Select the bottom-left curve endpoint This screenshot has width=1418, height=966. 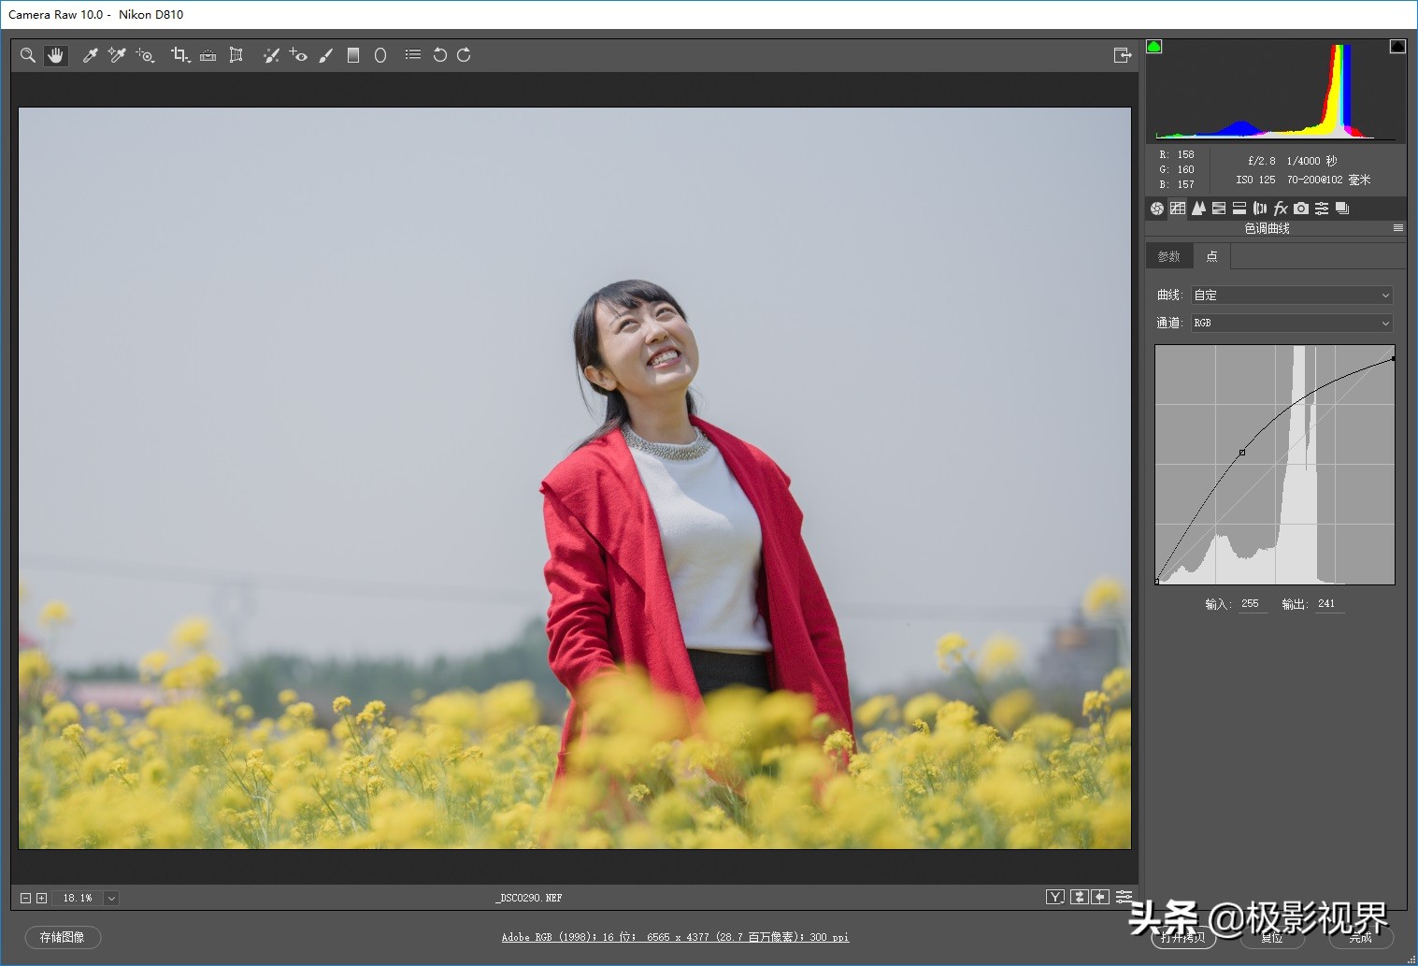point(1157,582)
